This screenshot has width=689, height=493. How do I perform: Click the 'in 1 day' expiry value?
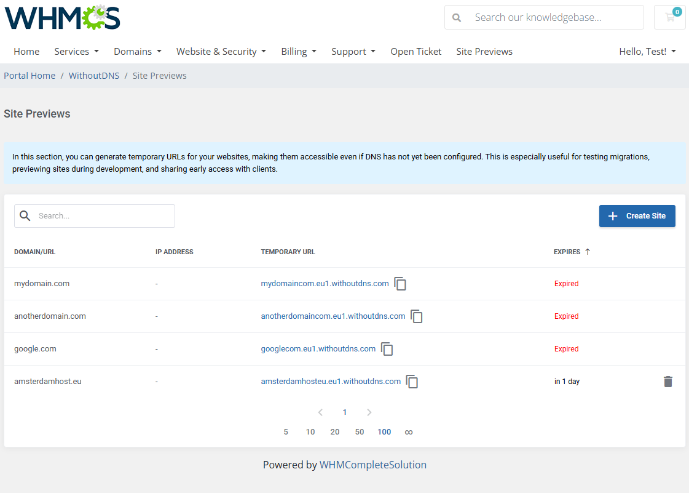[x=567, y=381]
